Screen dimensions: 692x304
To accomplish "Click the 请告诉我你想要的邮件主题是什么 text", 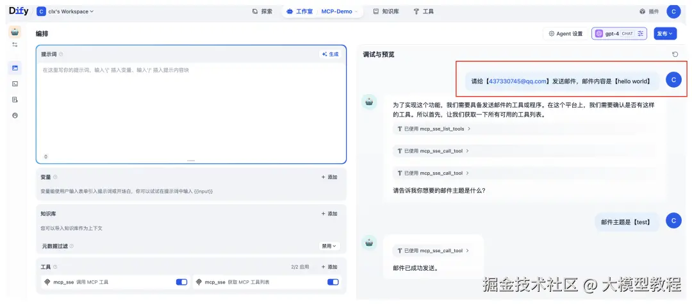I will coord(439,191).
